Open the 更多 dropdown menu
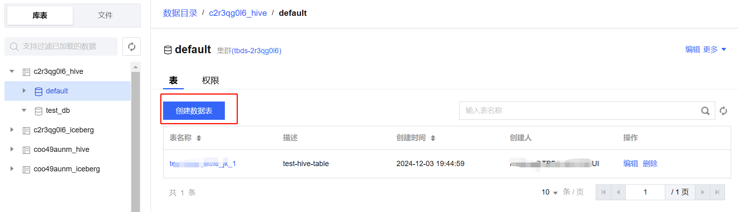 coord(714,50)
